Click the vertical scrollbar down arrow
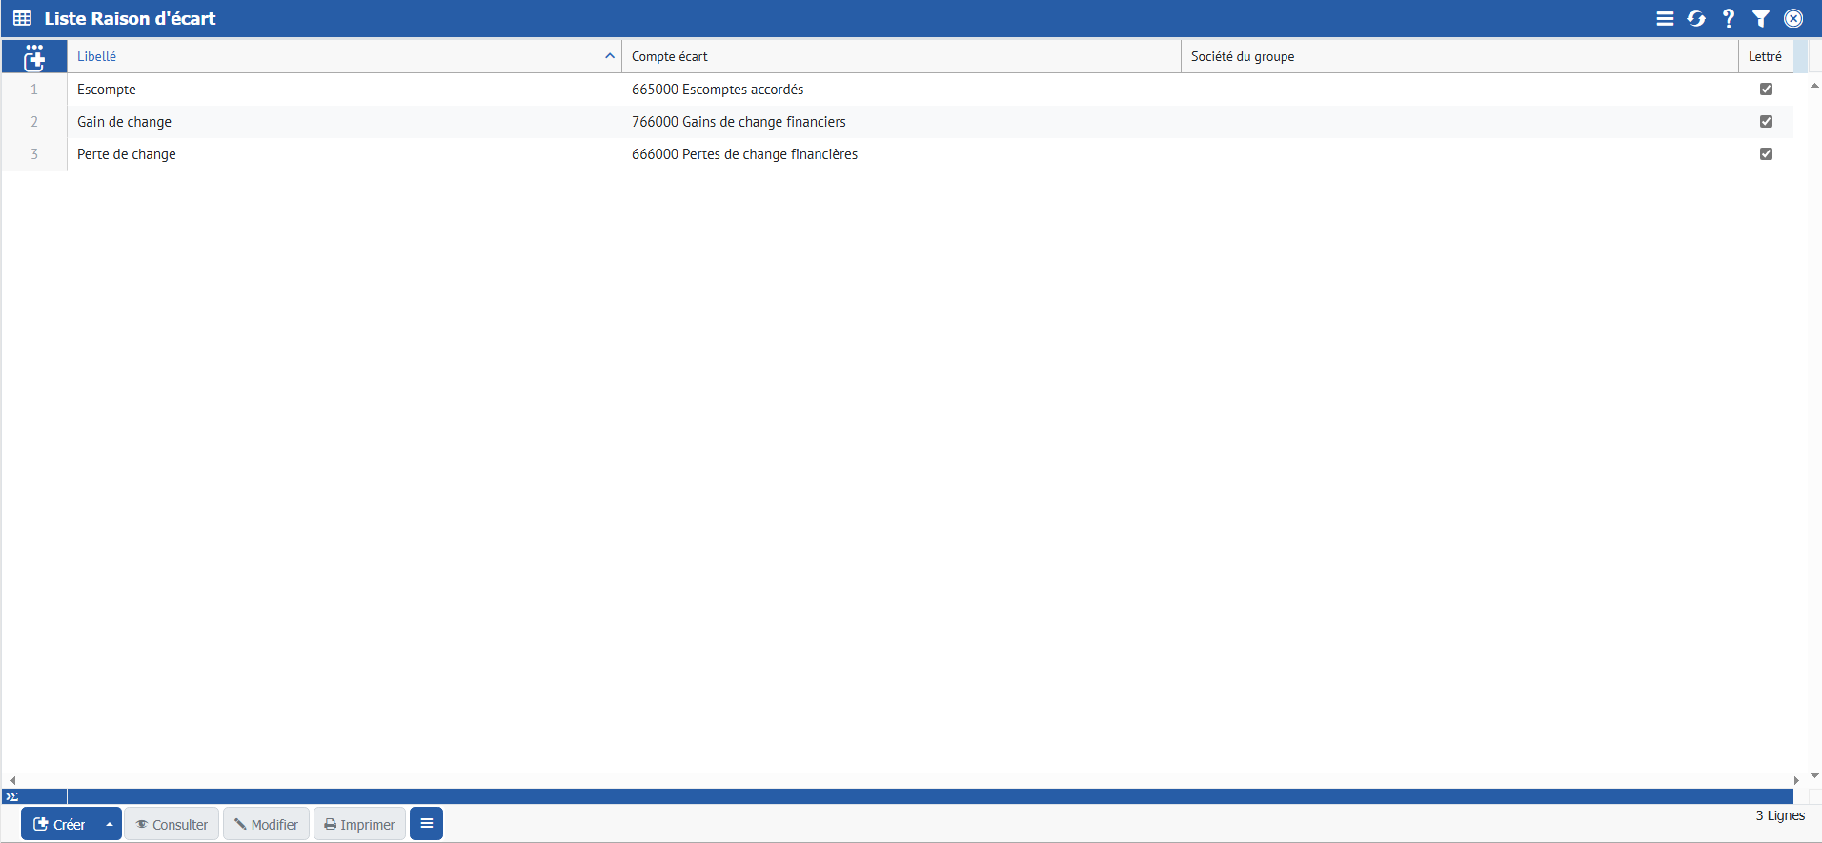This screenshot has height=843, width=1822. click(x=1814, y=776)
